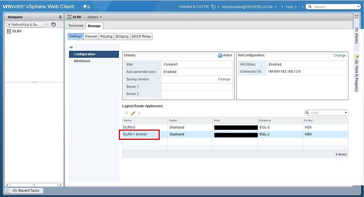Image resolution: width=364 pixels, height=197 pixels.
Task: Open the Help dropdown menu
Action: [291, 7]
